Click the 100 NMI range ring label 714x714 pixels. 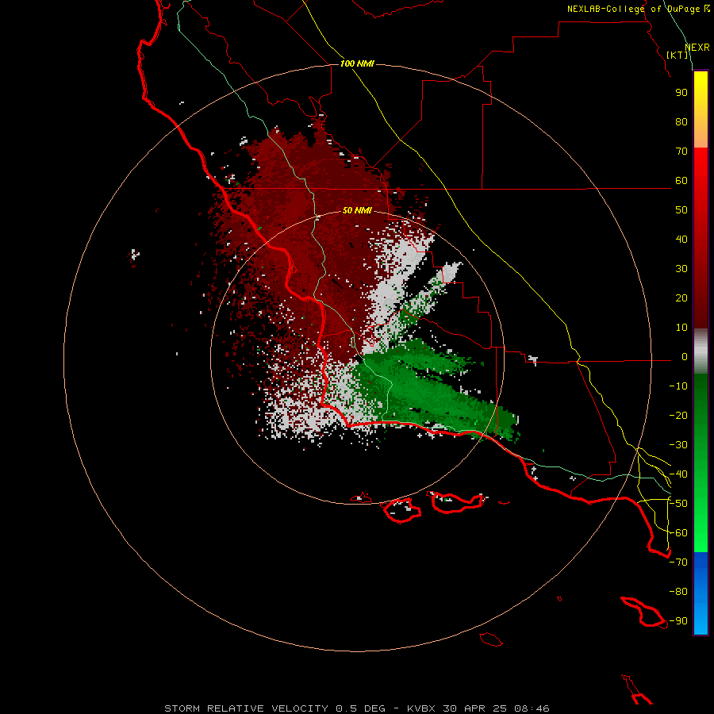pos(357,63)
